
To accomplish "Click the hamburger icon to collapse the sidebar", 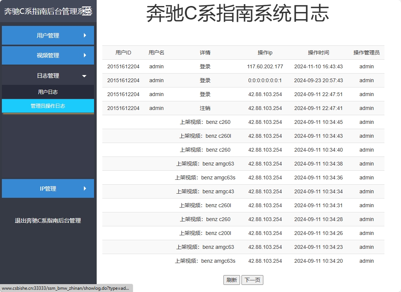I will [x=87, y=11].
